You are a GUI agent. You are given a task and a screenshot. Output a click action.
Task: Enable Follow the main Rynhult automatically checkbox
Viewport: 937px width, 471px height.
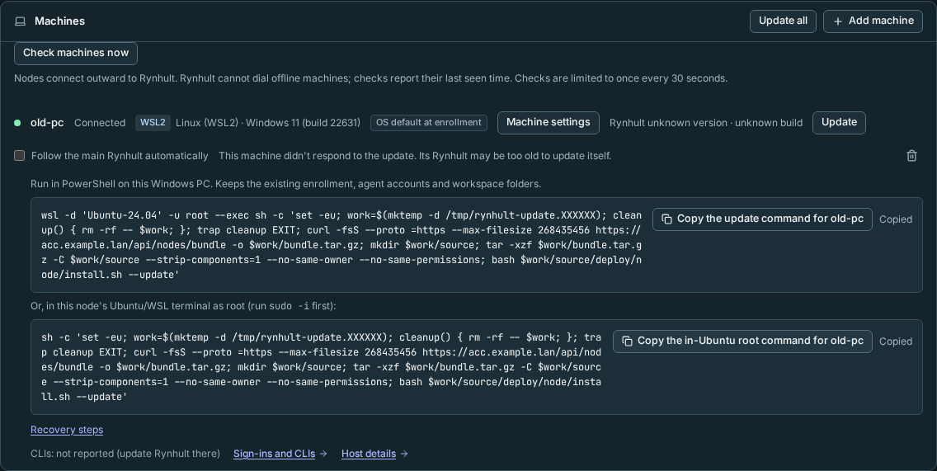pos(20,155)
